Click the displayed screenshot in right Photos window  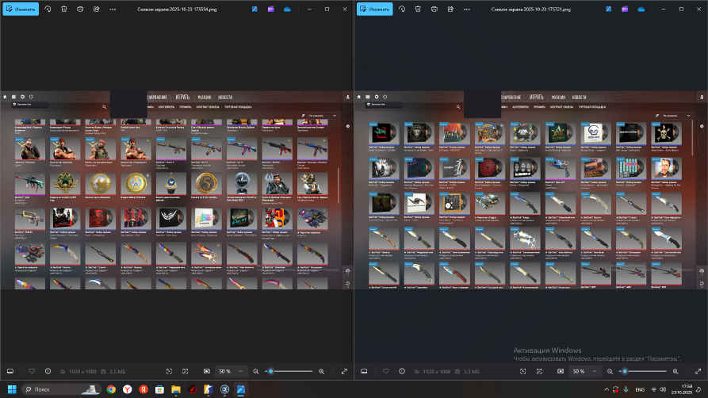[x=531, y=189]
